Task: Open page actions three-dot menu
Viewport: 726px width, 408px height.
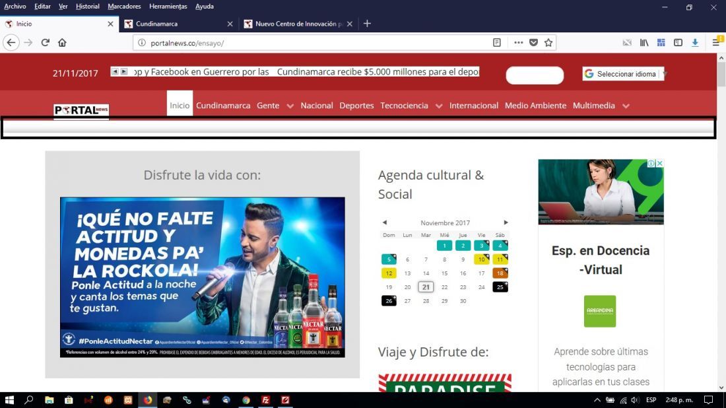Action: click(519, 43)
